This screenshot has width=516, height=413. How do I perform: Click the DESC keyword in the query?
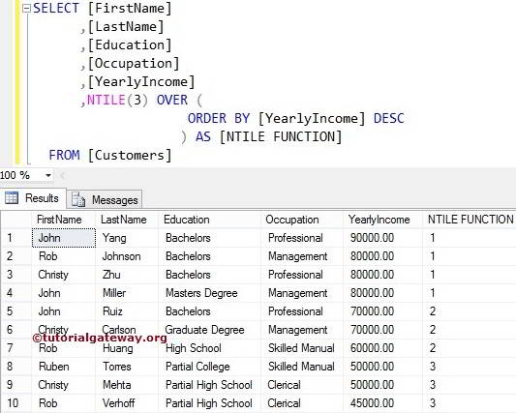(x=389, y=118)
